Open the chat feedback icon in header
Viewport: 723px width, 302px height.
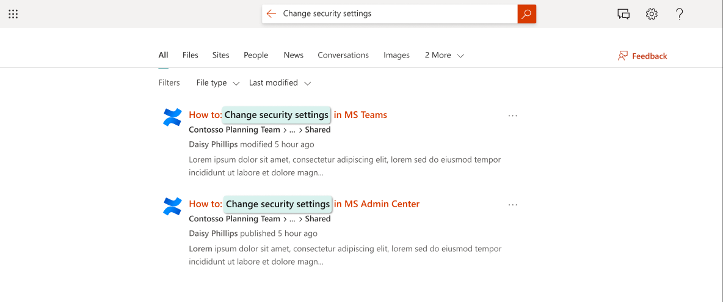point(623,14)
